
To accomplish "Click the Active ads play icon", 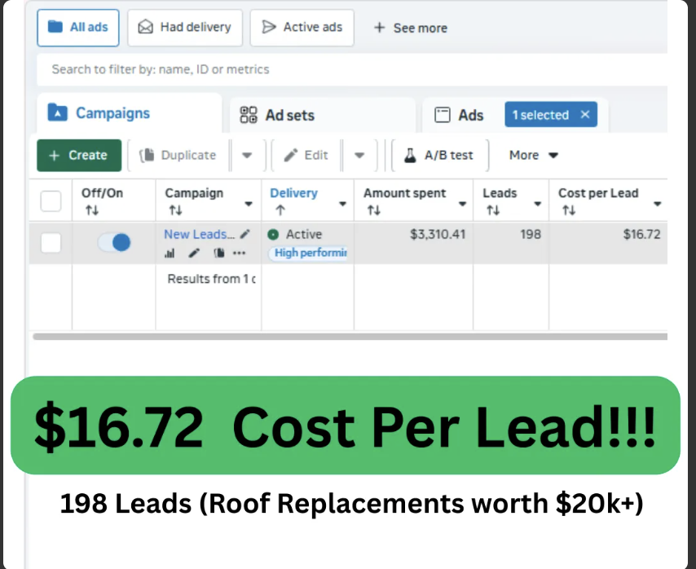I will (x=269, y=27).
